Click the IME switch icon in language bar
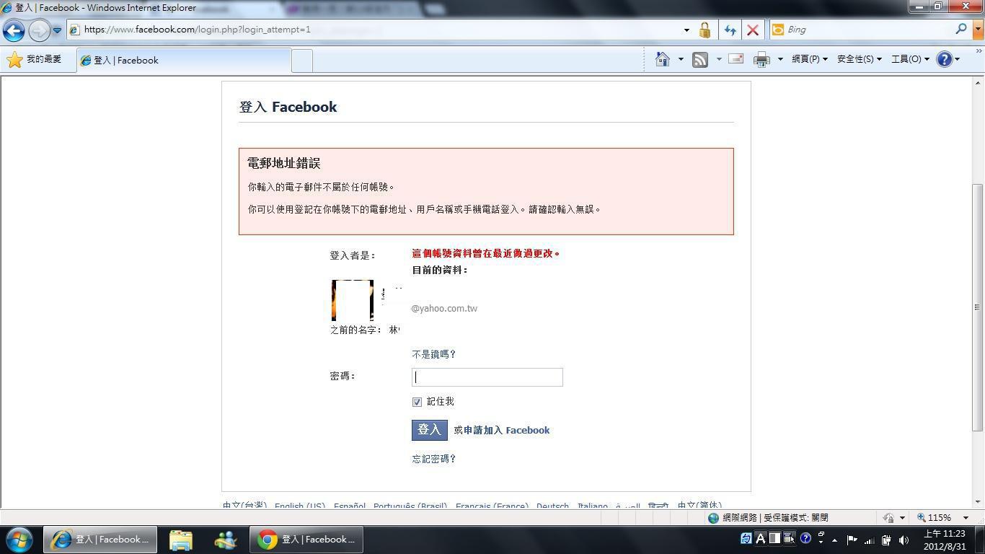Image resolution: width=985 pixels, height=554 pixels. (x=746, y=538)
